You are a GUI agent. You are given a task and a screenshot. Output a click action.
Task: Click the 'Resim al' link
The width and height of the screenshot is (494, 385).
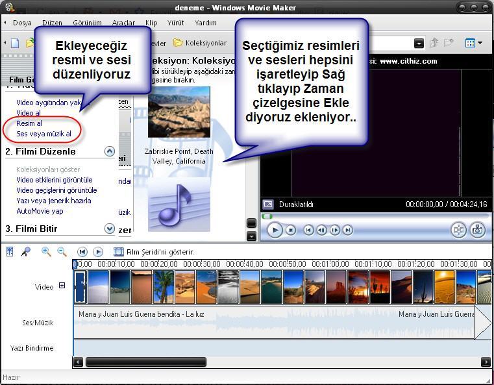click(29, 123)
